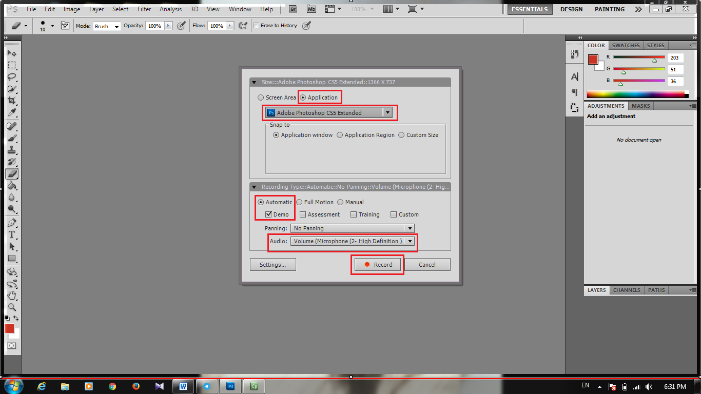The image size is (701, 394).
Task: Open the Filter menu
Action: click(x=144, y=9)
